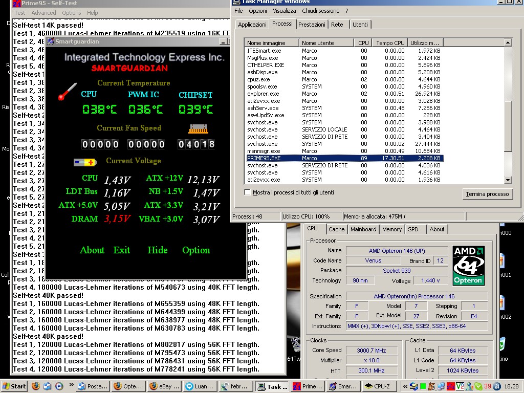
Task: Select the msnmsgr.exe process row
Action: [345, 151]
